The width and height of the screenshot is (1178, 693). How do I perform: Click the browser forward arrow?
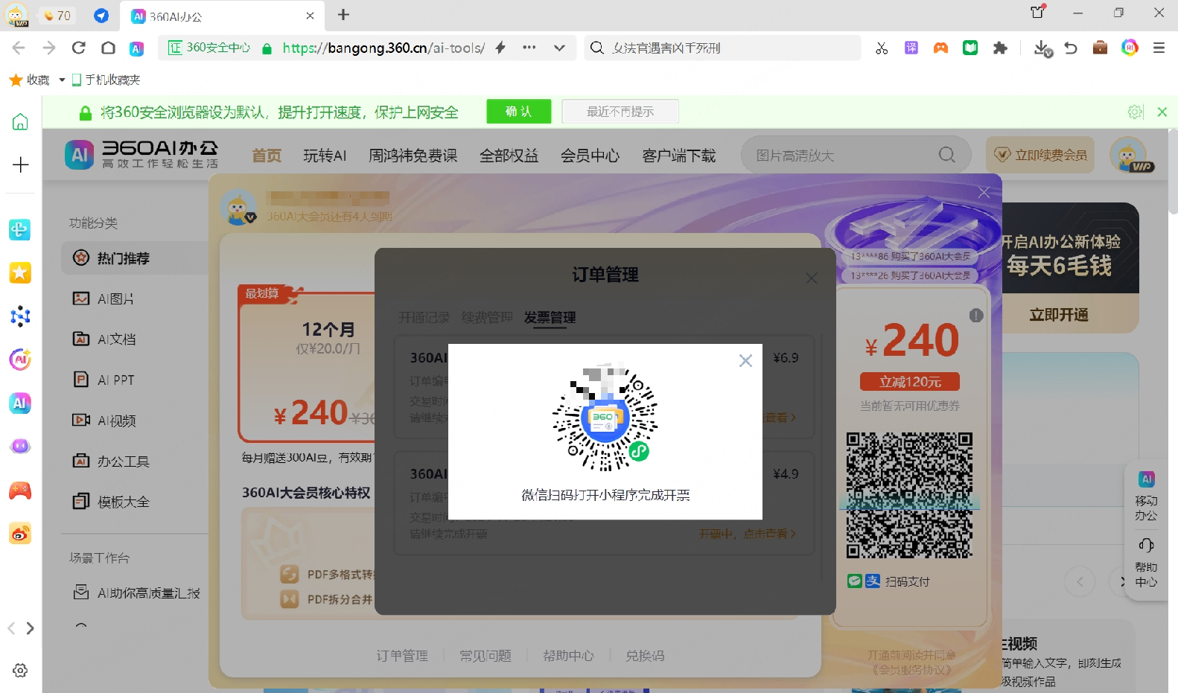click(49, 48)
